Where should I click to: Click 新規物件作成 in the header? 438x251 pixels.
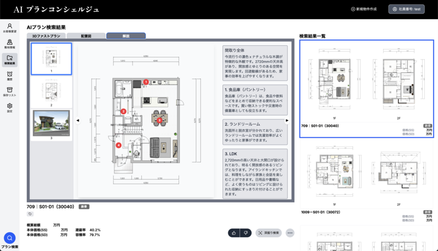point(364,9)
